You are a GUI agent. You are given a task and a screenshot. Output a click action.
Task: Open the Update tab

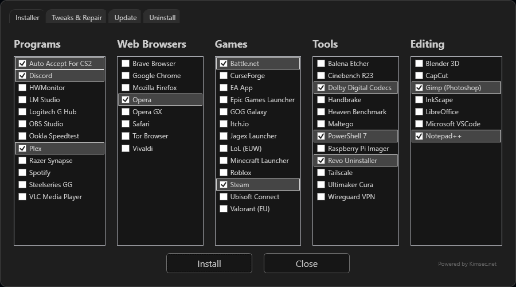tap(126, 17)
